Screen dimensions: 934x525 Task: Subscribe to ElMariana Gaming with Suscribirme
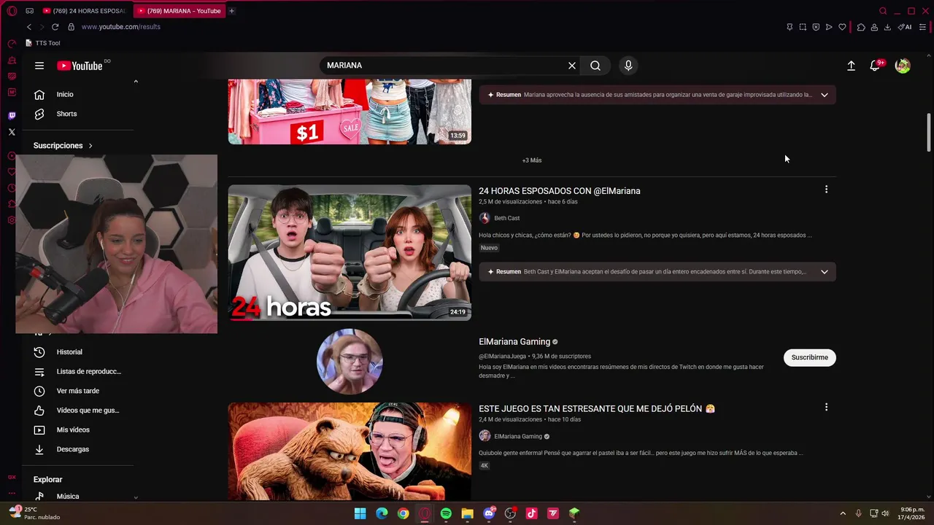(x=810, y=357)
